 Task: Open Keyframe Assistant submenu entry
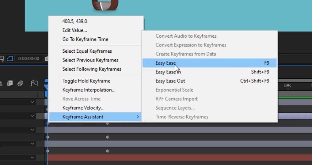[x=95, y=117]
